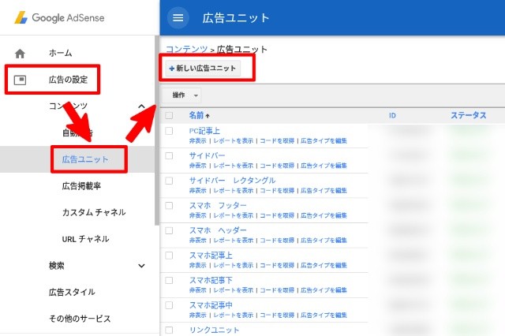Image resolution: width=505 pixels, height=336 pixels.
Task: Check the box for the サイドバー row
Action: 169,155
